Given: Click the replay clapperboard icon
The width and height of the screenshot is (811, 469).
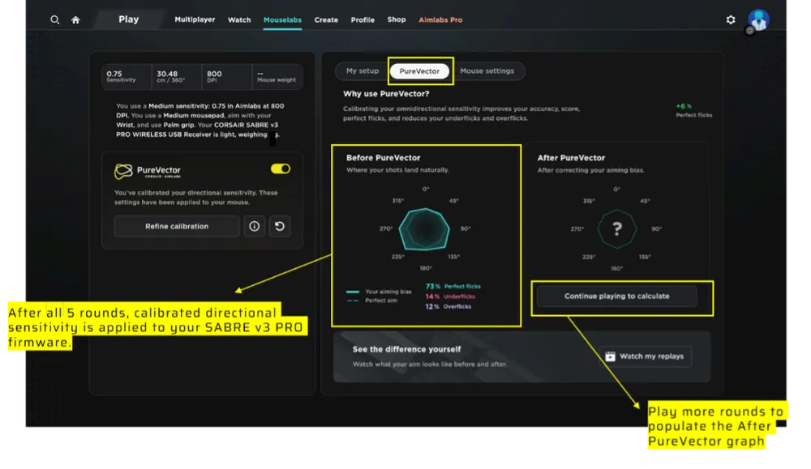Looking at the screenshot, I should click(x=611, y=356).
